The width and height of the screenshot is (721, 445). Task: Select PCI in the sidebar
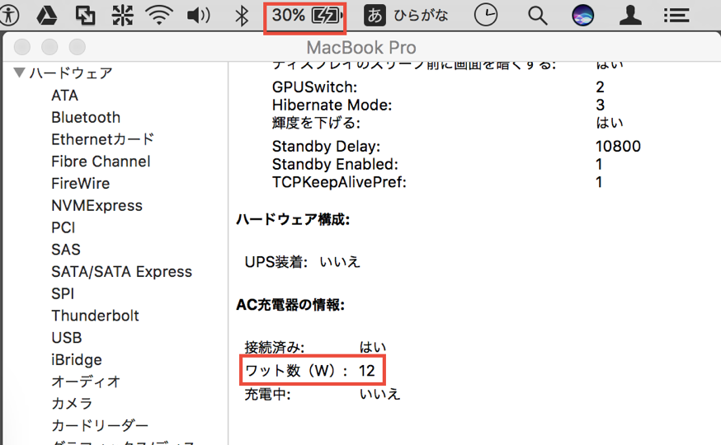[63, 227]
